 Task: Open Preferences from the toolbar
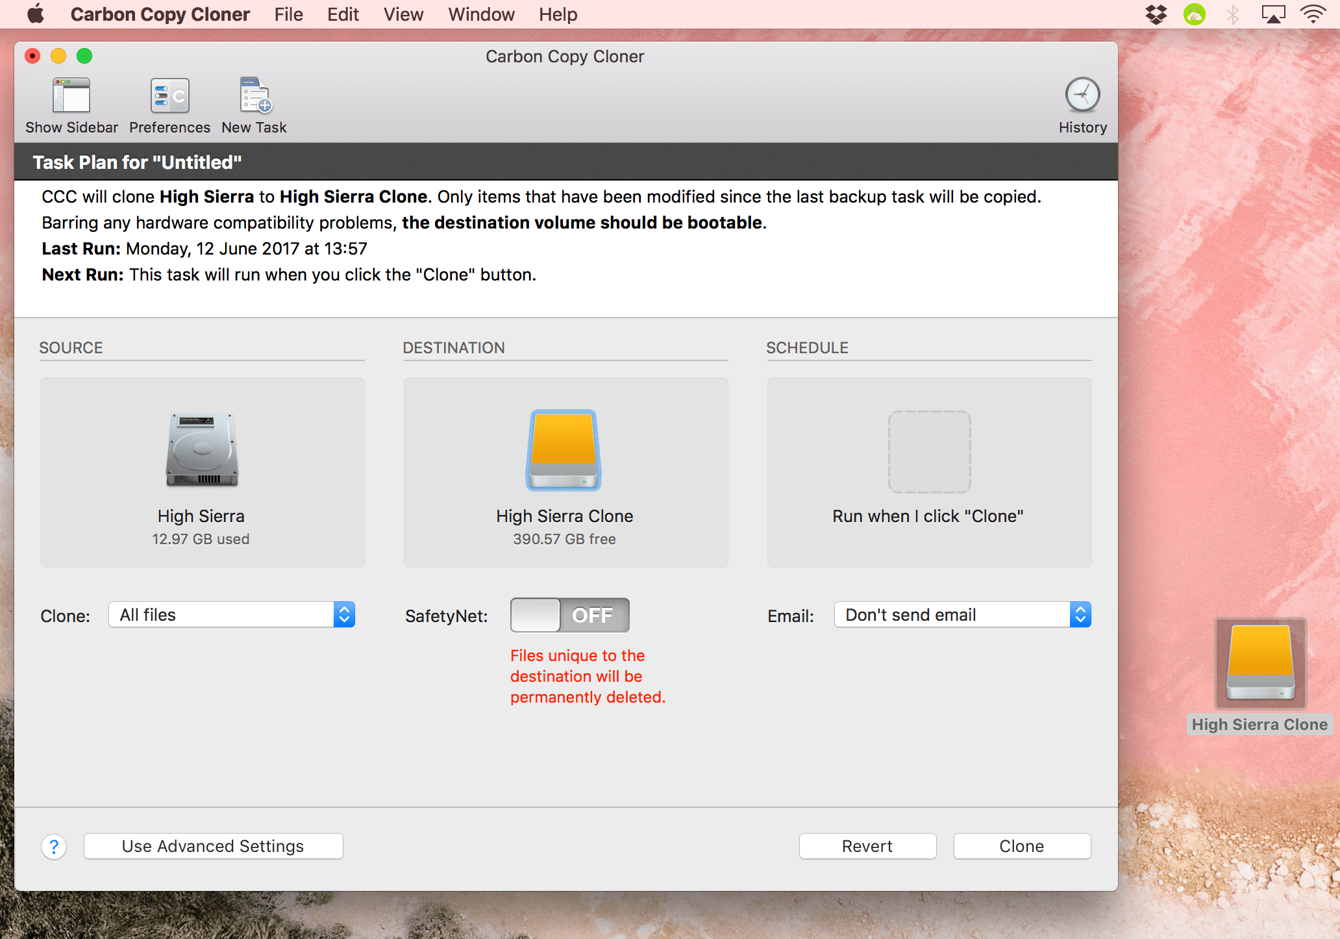click(169, 95)
